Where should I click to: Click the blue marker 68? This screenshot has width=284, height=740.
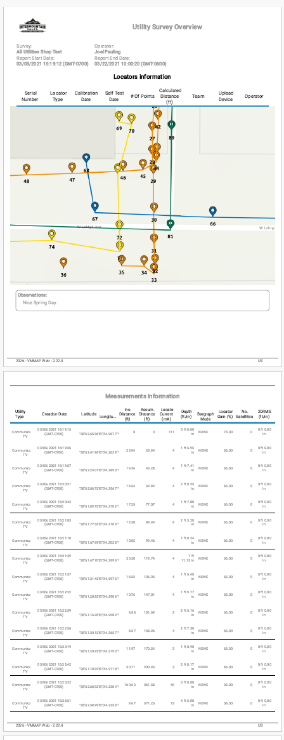point(86,159)
